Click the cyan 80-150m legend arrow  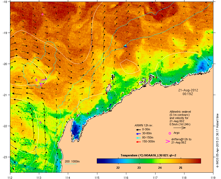pyautogui.click(x=139, y=138)
